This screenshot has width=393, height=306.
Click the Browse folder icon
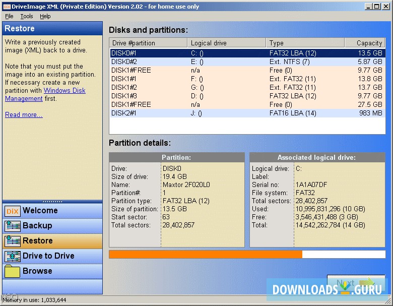click(x=12, y=272)
